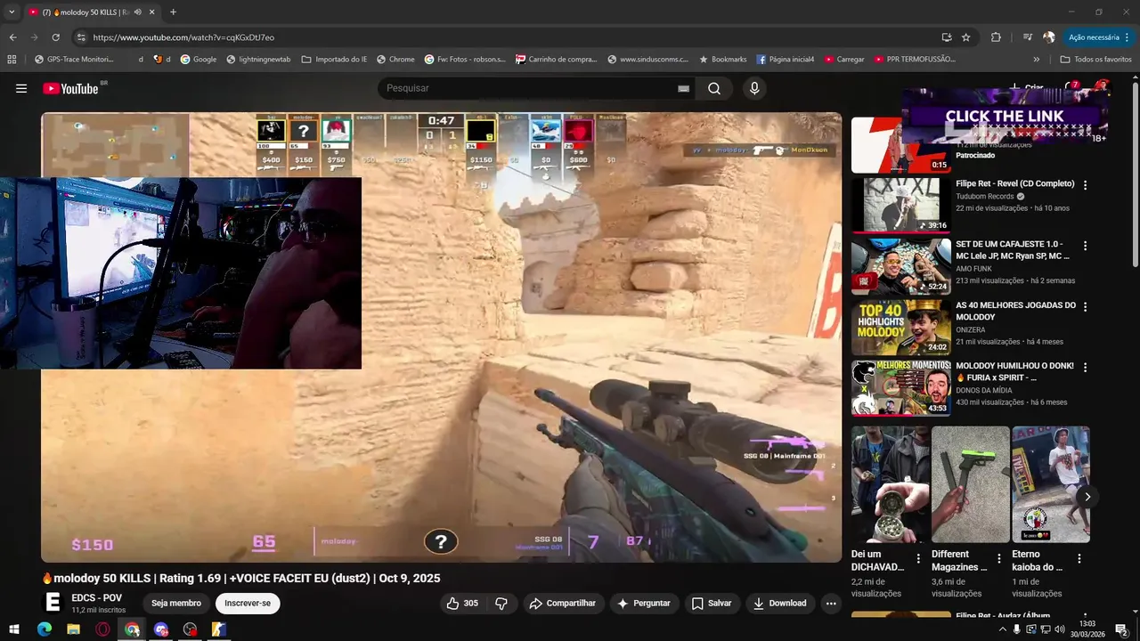Open the on-screen keyboard in search box

click(x=683, y=88)
